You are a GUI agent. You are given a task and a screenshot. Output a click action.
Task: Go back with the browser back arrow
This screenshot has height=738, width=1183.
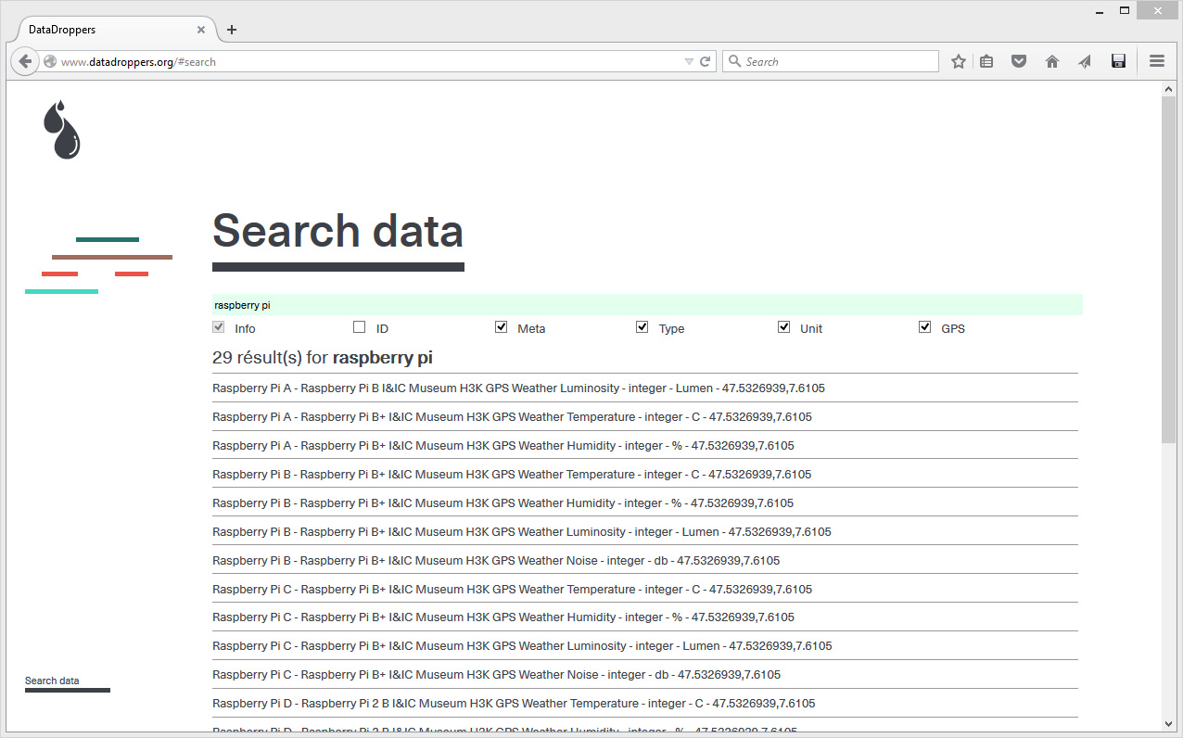click(26, 61)
